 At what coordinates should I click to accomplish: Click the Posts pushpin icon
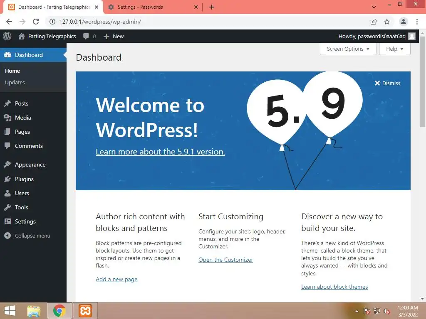click(x=7, y=103)
